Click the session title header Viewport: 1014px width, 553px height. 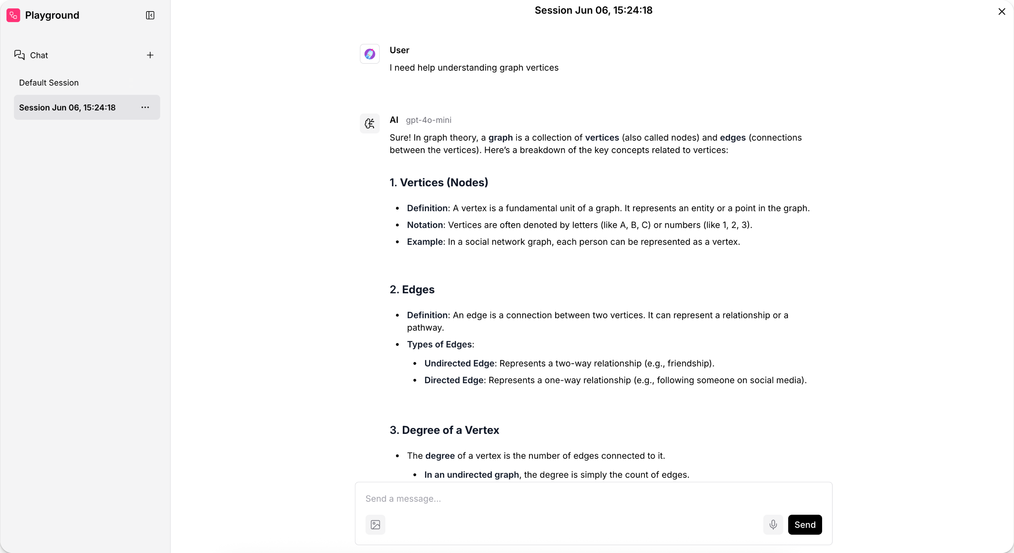(593, 10)
